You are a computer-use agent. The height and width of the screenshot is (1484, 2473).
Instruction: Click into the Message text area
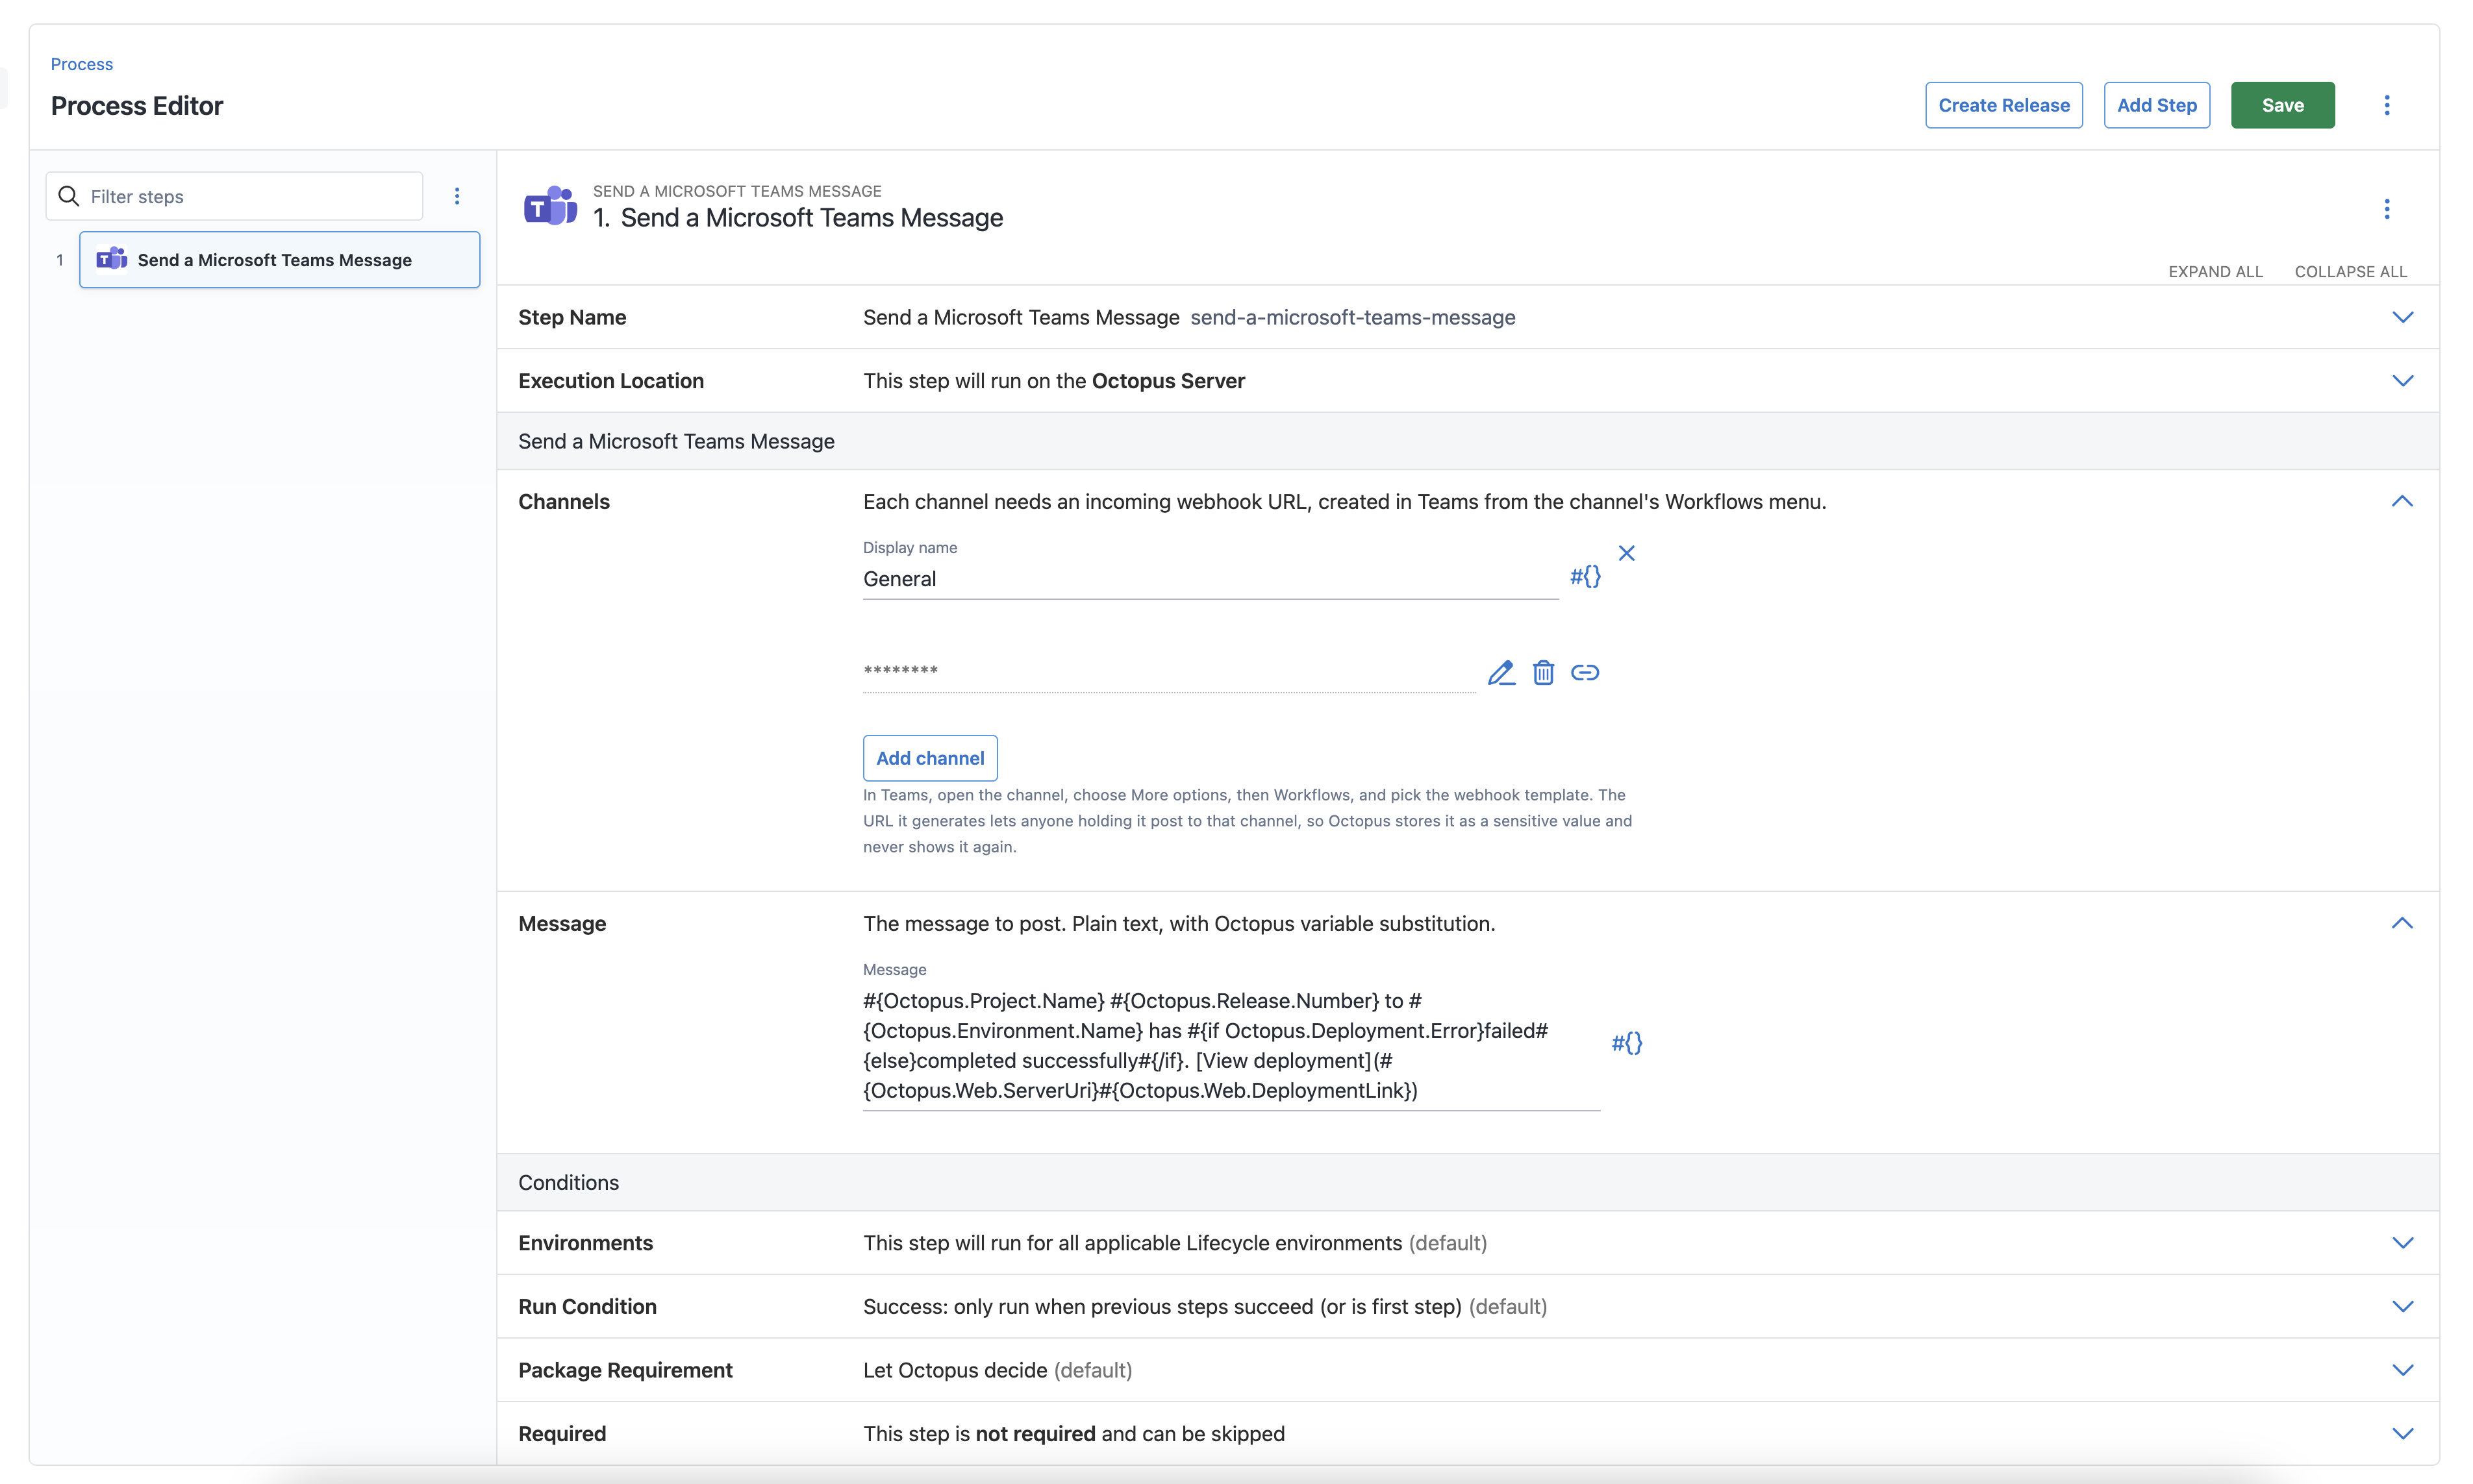pos(1231,1046)
